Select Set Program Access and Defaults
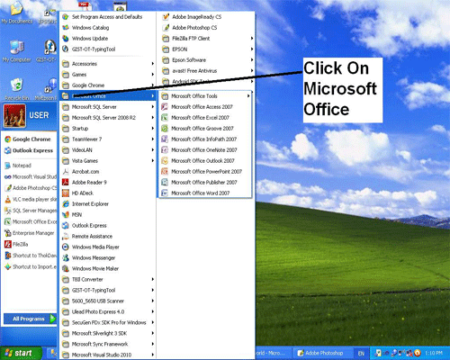This screenshot has width=450, height=360. [107, 17]
